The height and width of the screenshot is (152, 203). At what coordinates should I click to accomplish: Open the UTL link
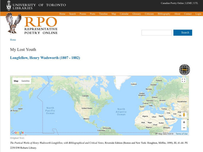point(196,3)
